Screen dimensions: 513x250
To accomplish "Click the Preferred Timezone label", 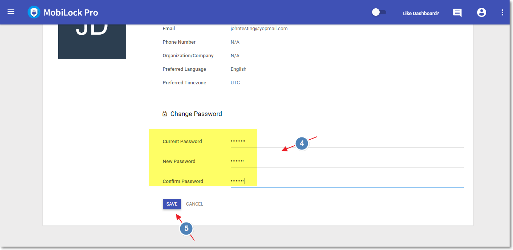I will coord(184,83).
